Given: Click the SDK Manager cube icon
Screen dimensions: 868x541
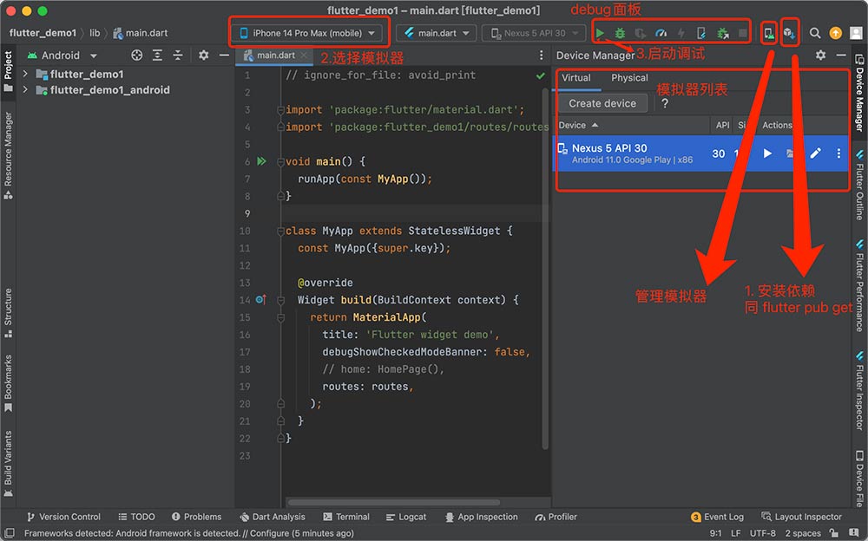Looking at the screenshot, I should coord(788,33).
